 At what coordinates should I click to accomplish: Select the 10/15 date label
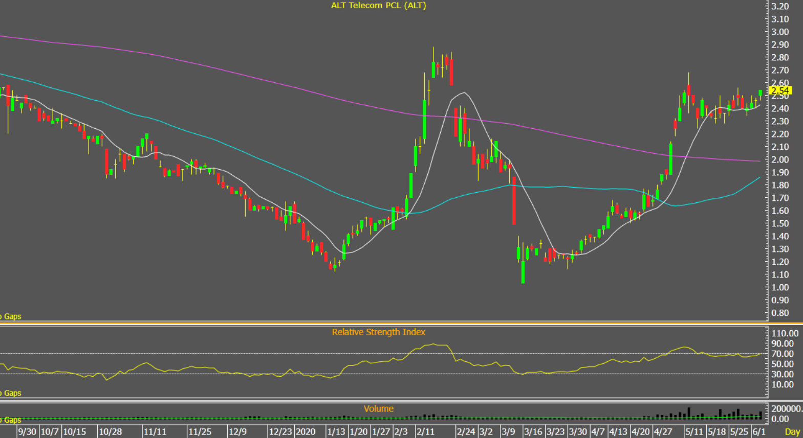click(75, 432)
